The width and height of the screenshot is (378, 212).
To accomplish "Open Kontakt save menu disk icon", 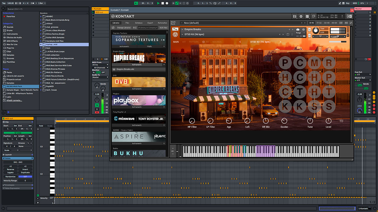I will coord(295,16).
